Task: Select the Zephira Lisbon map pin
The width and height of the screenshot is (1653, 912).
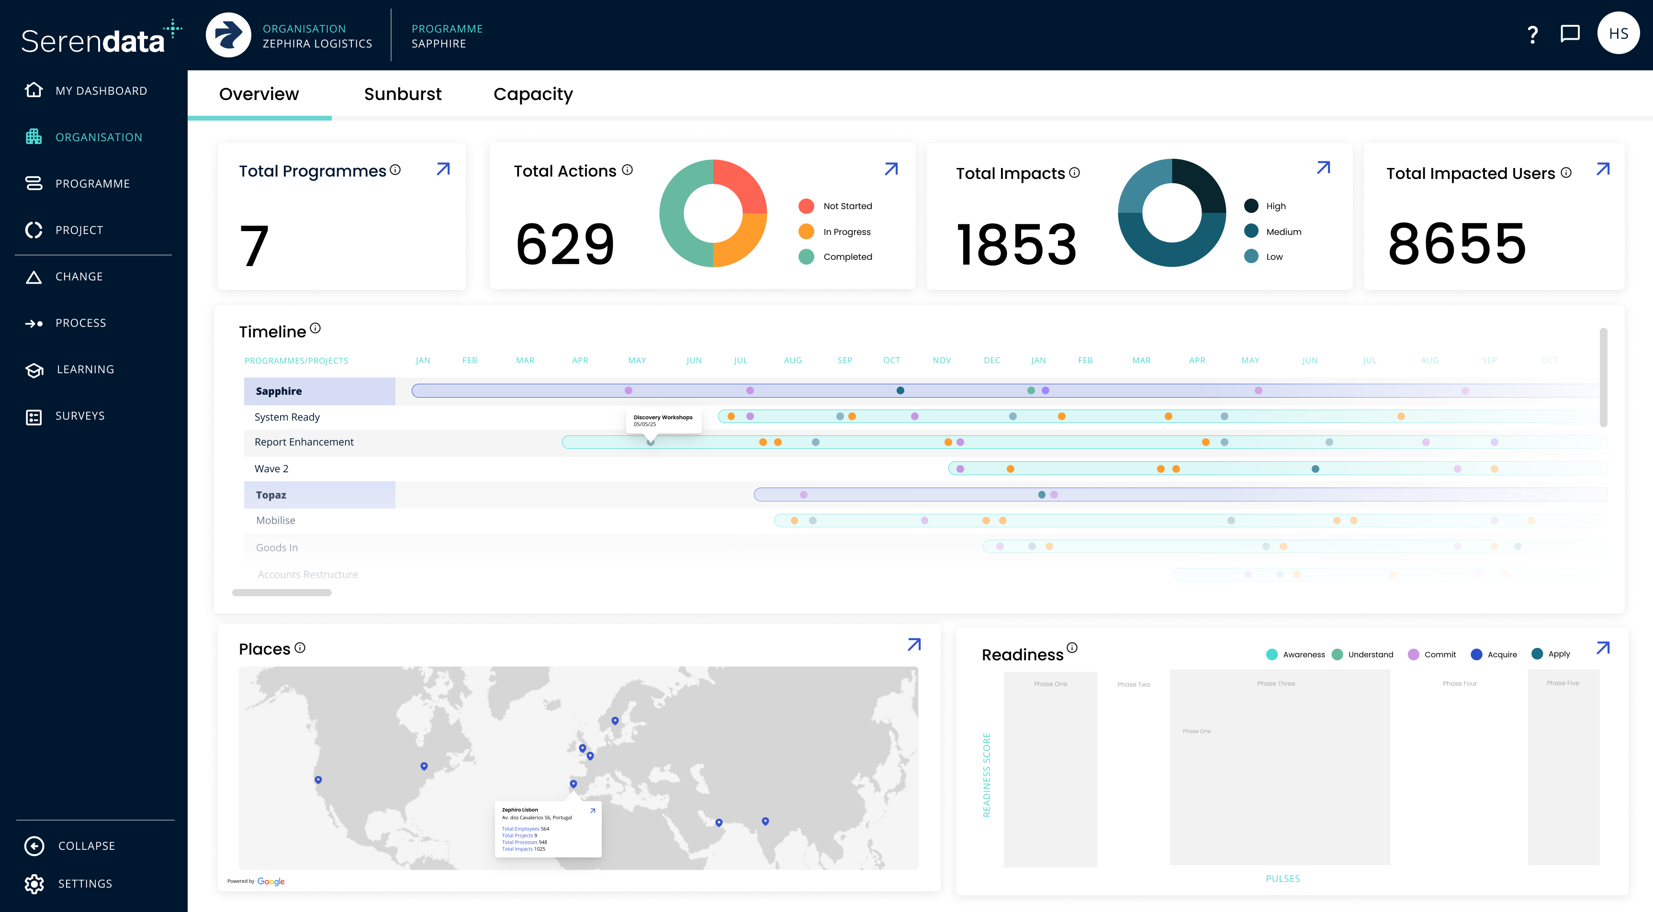Action: [x=573, y=784]
